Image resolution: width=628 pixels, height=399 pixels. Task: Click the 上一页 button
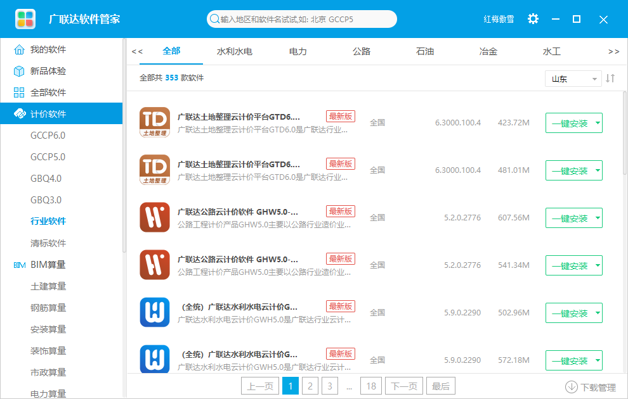click(260, 386)
